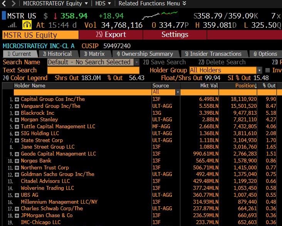The width and height of the screenshot is (282, 226).
Task: Expand Capital Group Cos Inc/The holder
Action: point(17,99)
